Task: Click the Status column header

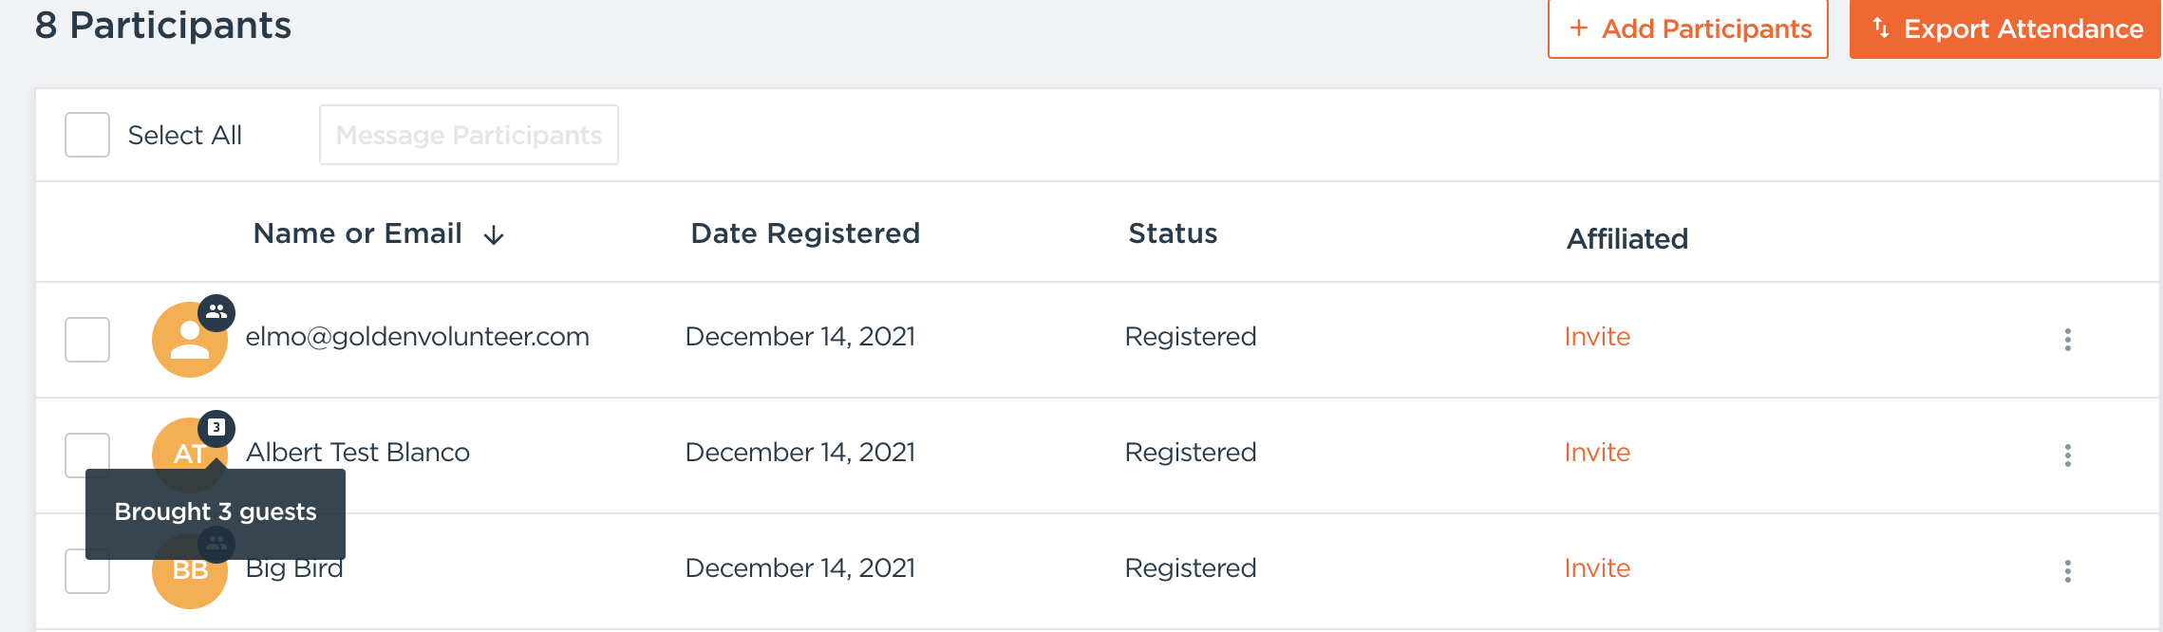Action: [x=1173, y=233]
